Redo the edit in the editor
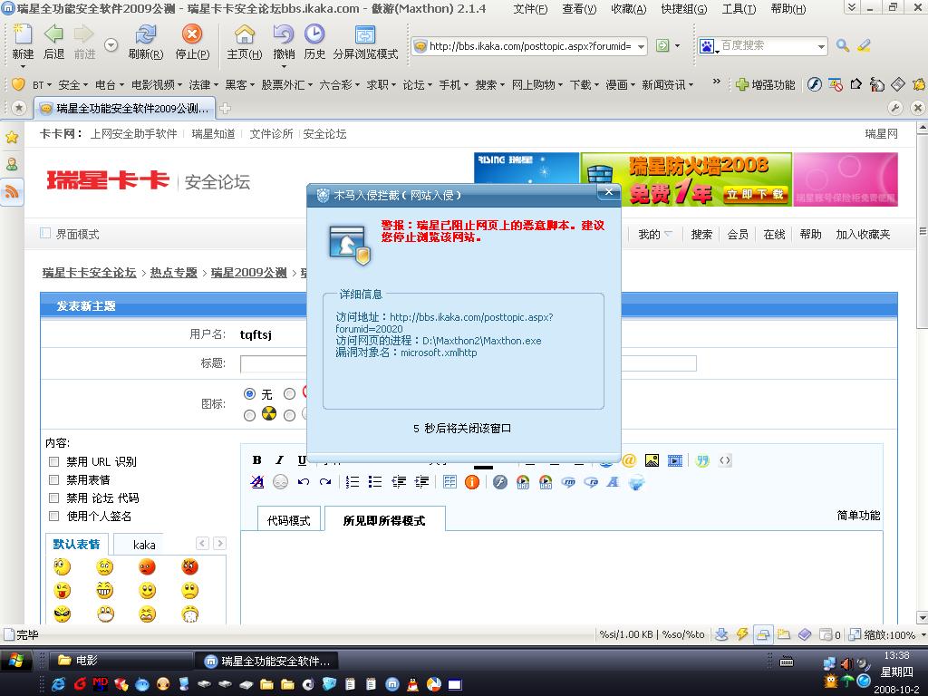This screenshot has width=928, height=696. [x=325, y=482]
